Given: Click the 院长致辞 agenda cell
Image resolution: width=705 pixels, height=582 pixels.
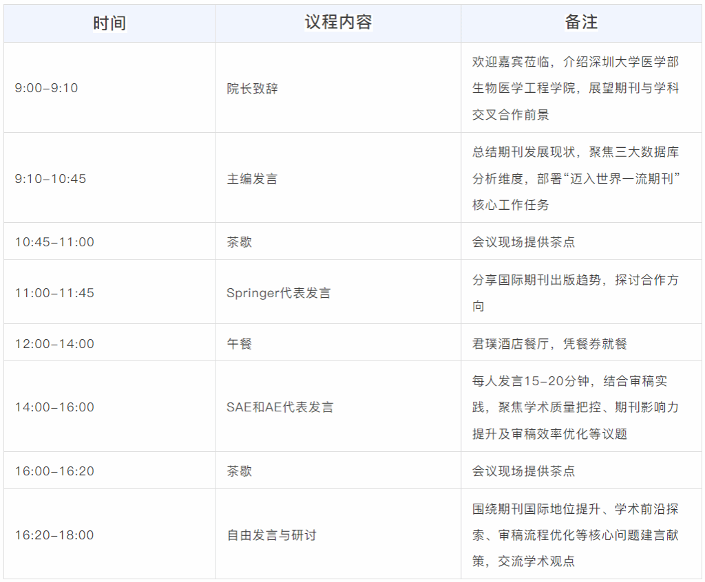Looking at the screenshot, I should (252, 88).
